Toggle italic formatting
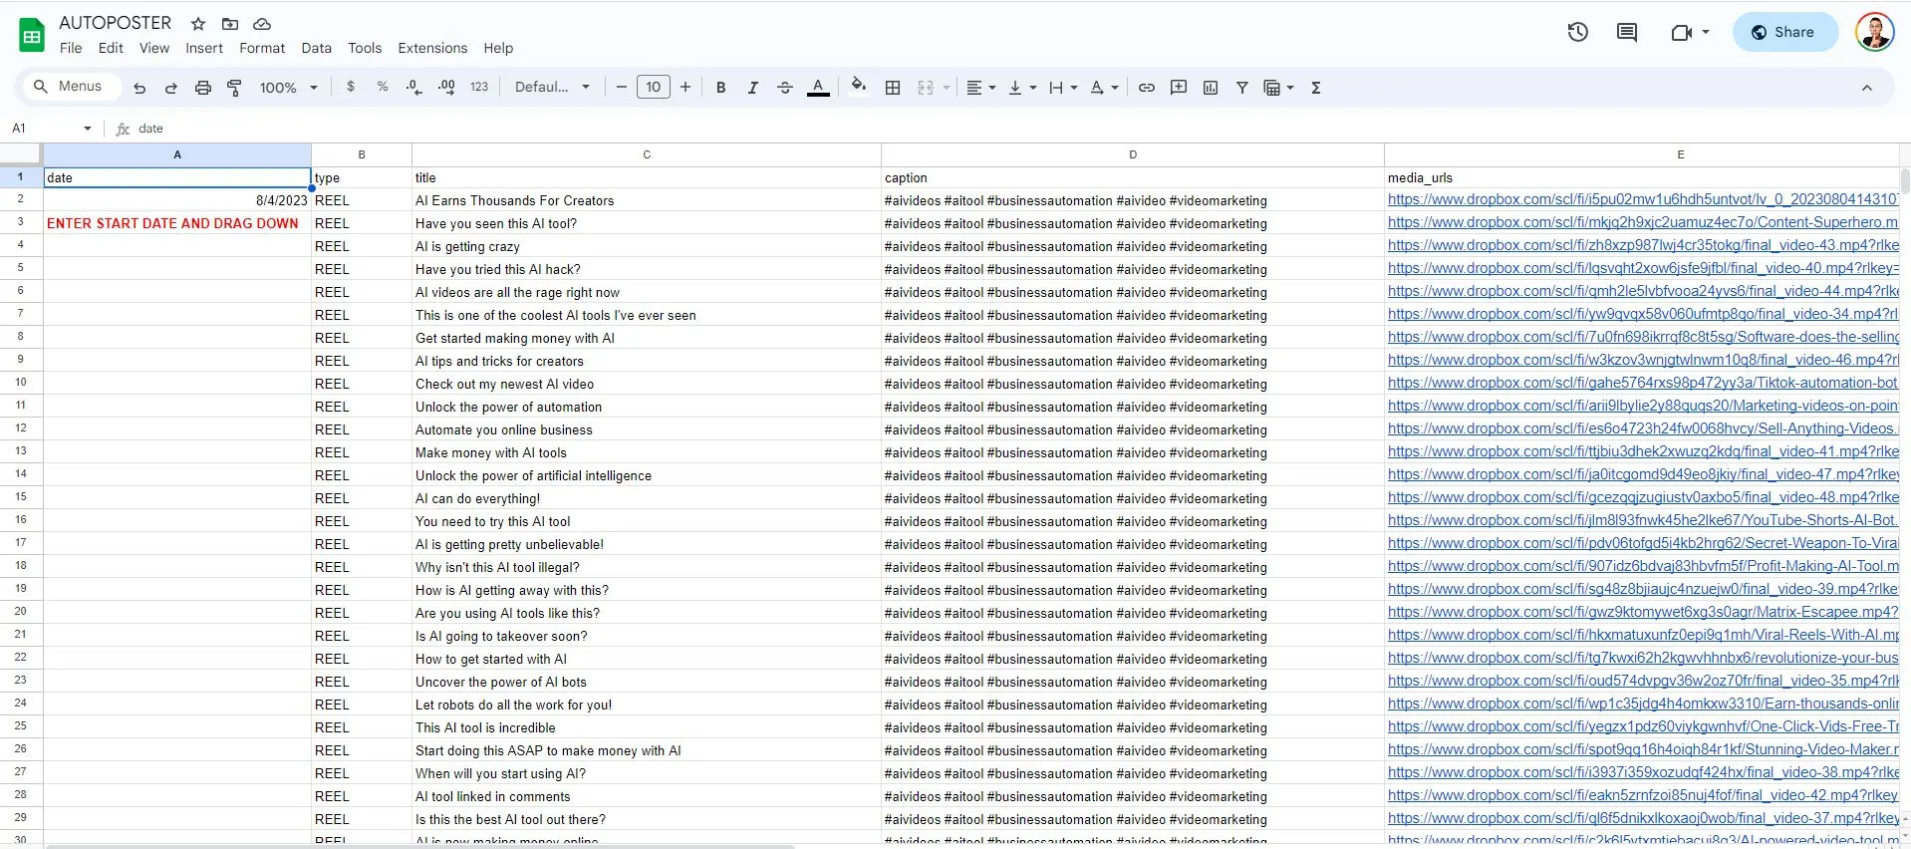 753,88
